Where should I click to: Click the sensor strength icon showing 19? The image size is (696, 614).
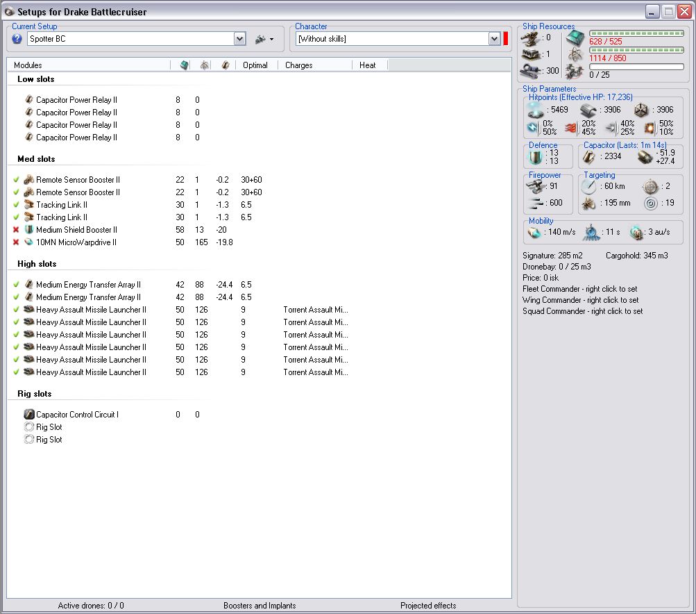point(651,204)
